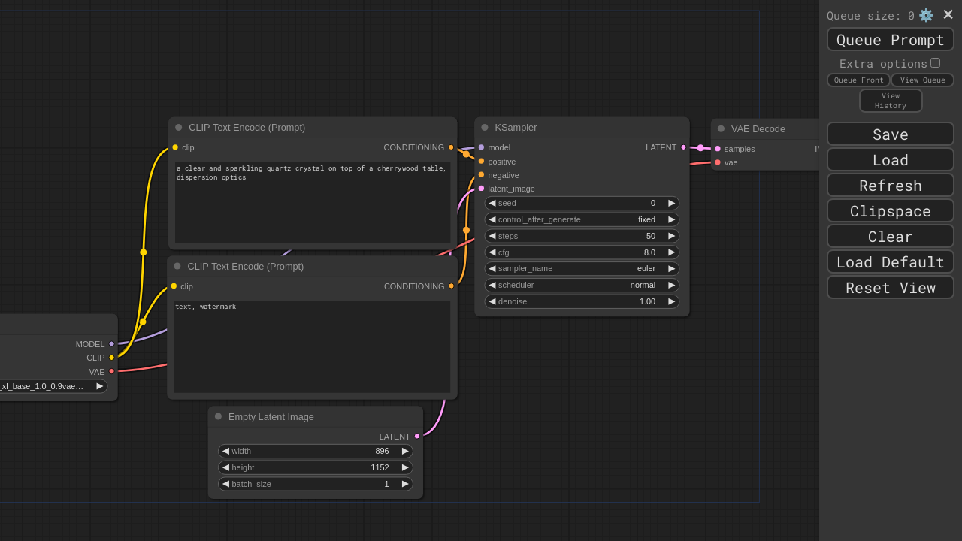Click the checkpoint VAE output connector
This screenshot has height=541, width=962.
pos(112,371)
